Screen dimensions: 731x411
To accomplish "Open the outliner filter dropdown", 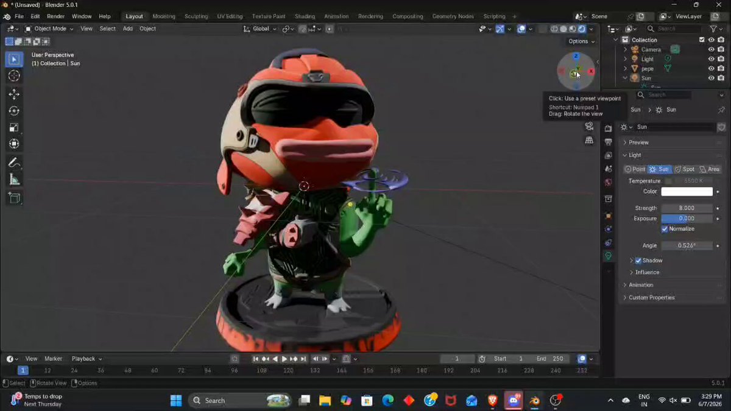I will click(716, 29).
